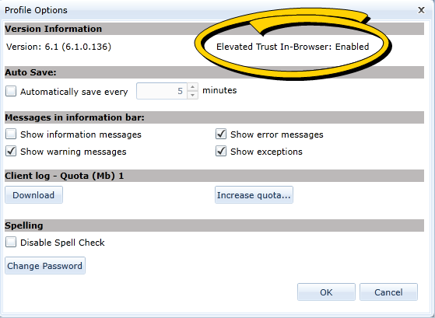Viewport: 435px width, 318px height.
Task: Click the auto save minutes field
Action: [x=162, y=91]
